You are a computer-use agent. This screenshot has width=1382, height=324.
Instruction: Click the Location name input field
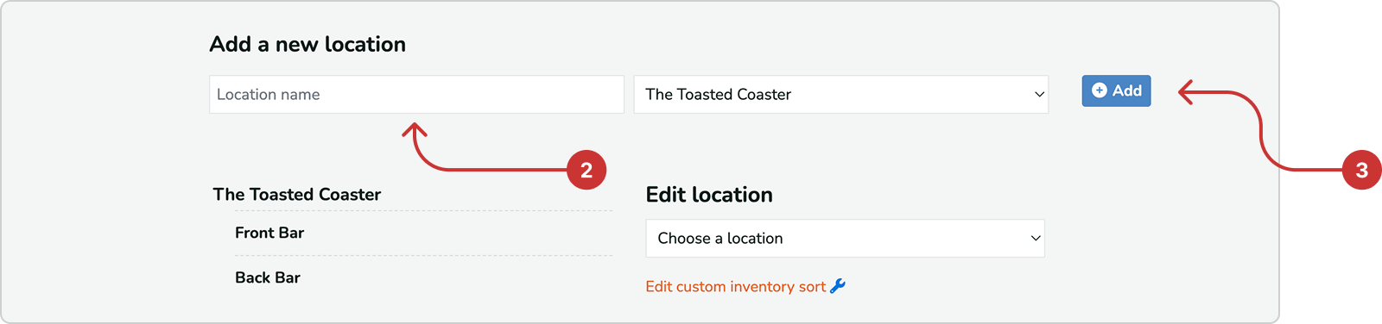click(x=416, y=95)
